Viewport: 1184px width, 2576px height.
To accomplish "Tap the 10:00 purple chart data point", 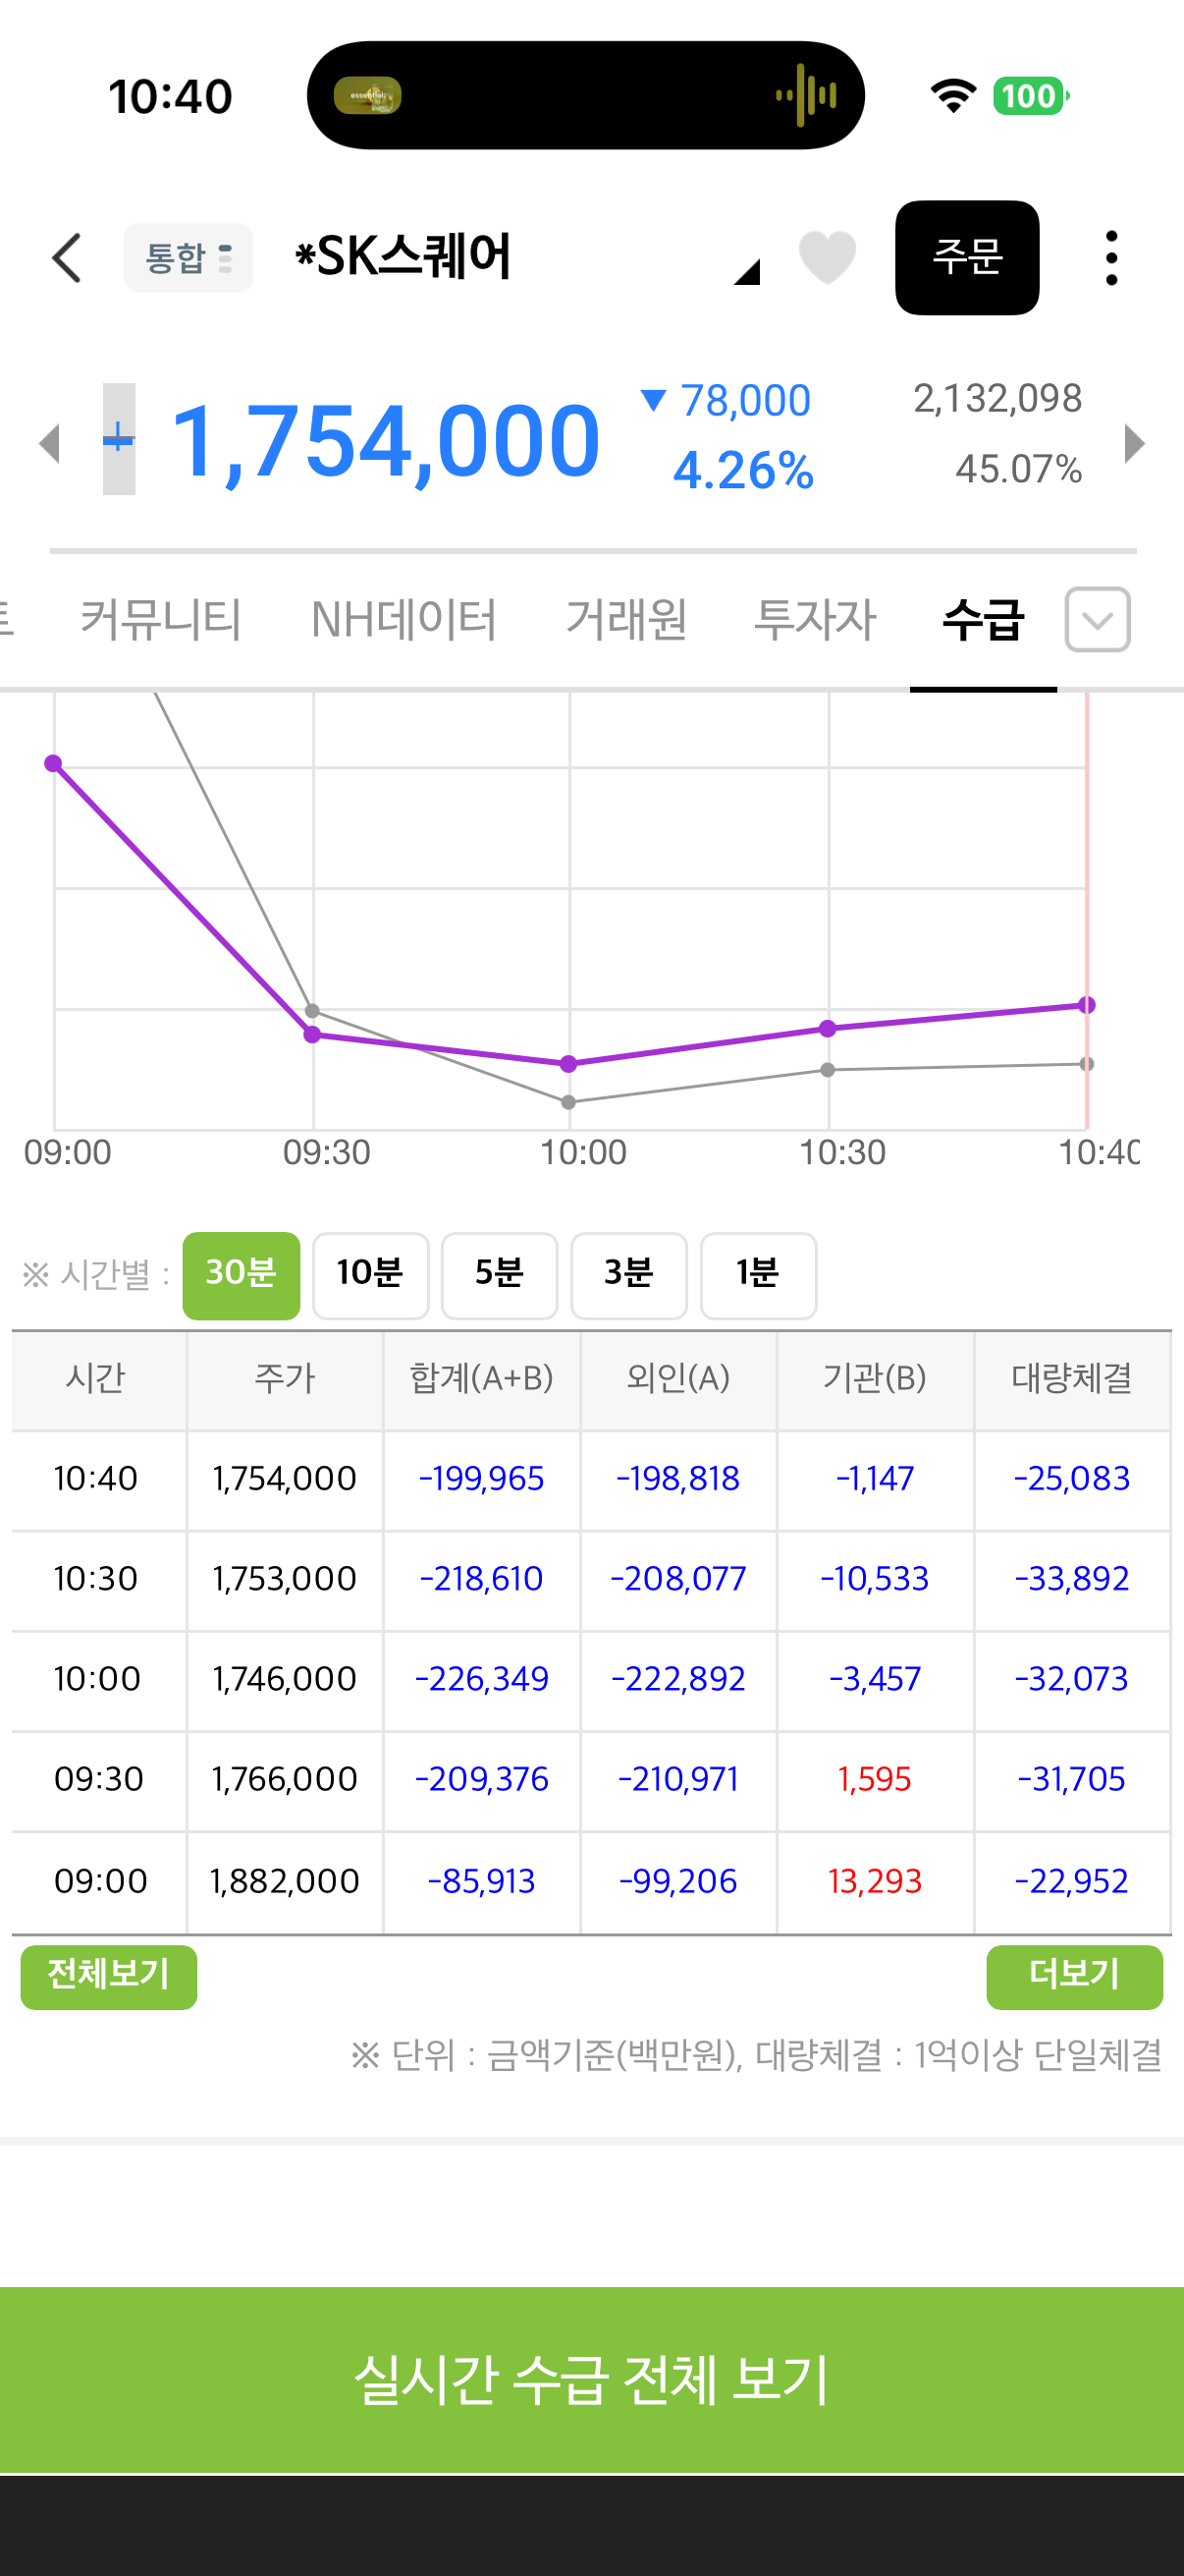I will click(x=568, y=1064).
